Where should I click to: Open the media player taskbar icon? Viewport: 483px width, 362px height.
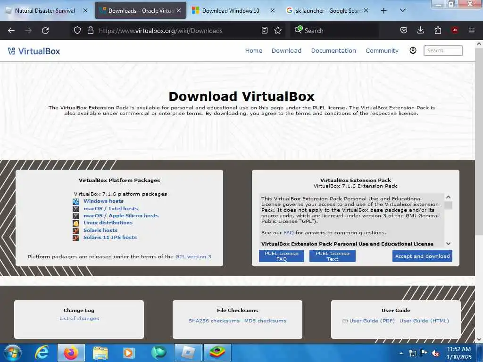click(x=129, y=353)
